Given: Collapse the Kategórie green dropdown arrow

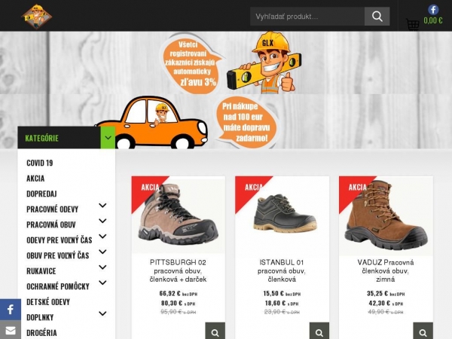Looking at the screenshot, I should click(x=108, y=138).
